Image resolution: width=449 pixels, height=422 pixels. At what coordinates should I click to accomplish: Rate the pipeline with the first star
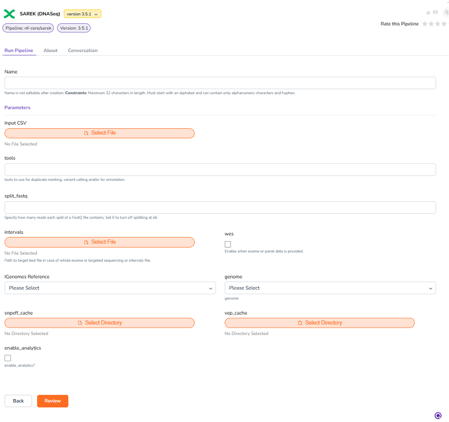click(425, 24)
